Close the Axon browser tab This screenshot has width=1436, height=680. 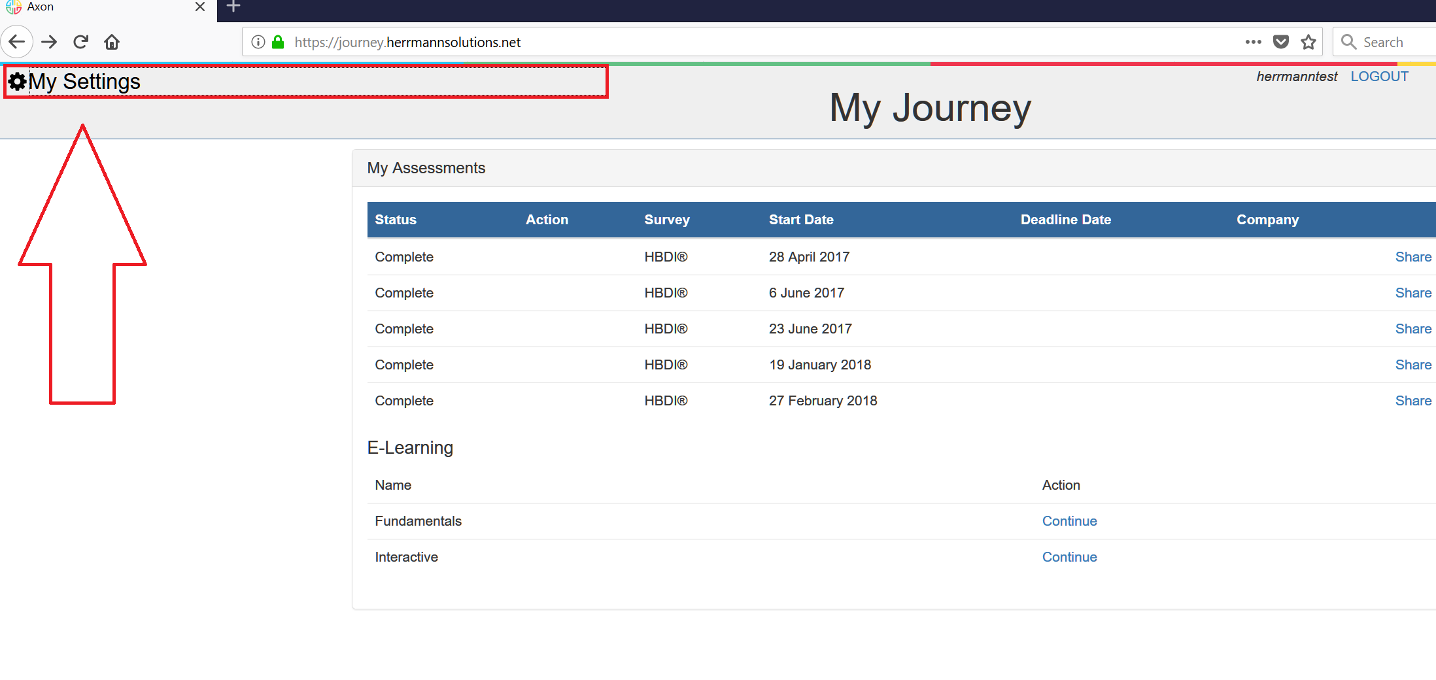(x=200, y=7)
